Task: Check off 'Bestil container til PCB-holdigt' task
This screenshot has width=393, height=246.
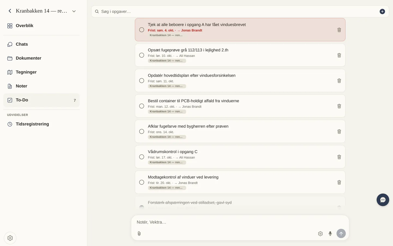Action: click(142, 106)
